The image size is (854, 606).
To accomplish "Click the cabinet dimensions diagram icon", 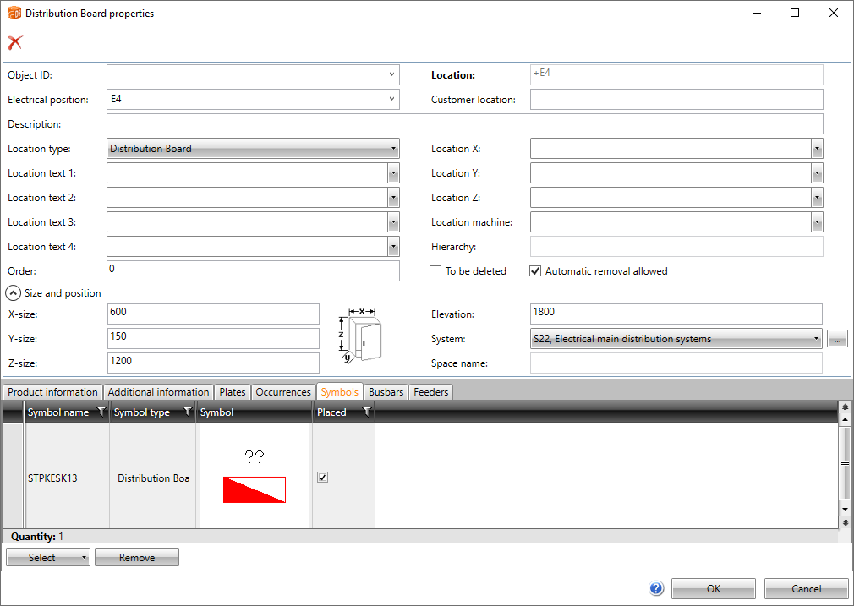I will pyautogui.click(x=359, y=334).
